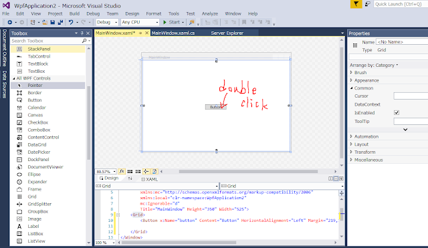Choose the Pointer item in Toolbox
Screen dimensions: 428x248
click(48, 86)
